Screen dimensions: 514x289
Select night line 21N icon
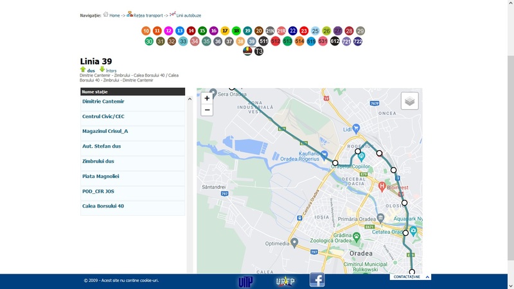(x=270, y=31)
